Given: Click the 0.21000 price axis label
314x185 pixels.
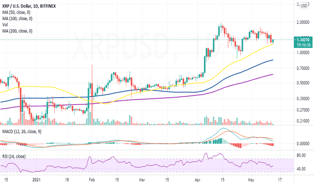Looking at the screenshot, I should pos(303,121).
